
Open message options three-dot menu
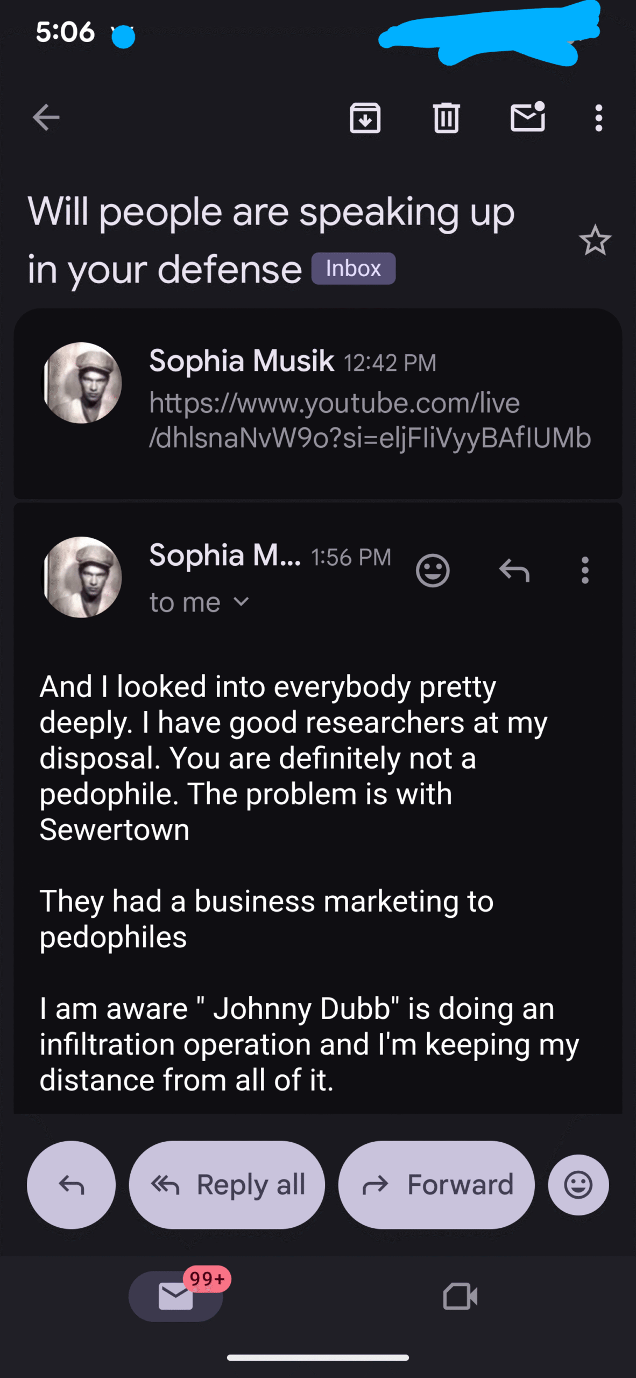[x=585, y=570]
